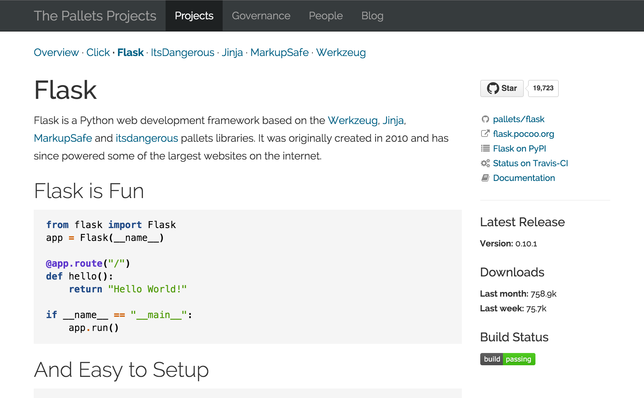Screen dimensions: 644x398
Task: Open the 19,723 stargazers count
Action: 543,88
